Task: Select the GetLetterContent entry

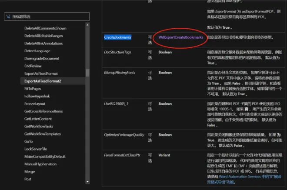Action: point(38,119)
